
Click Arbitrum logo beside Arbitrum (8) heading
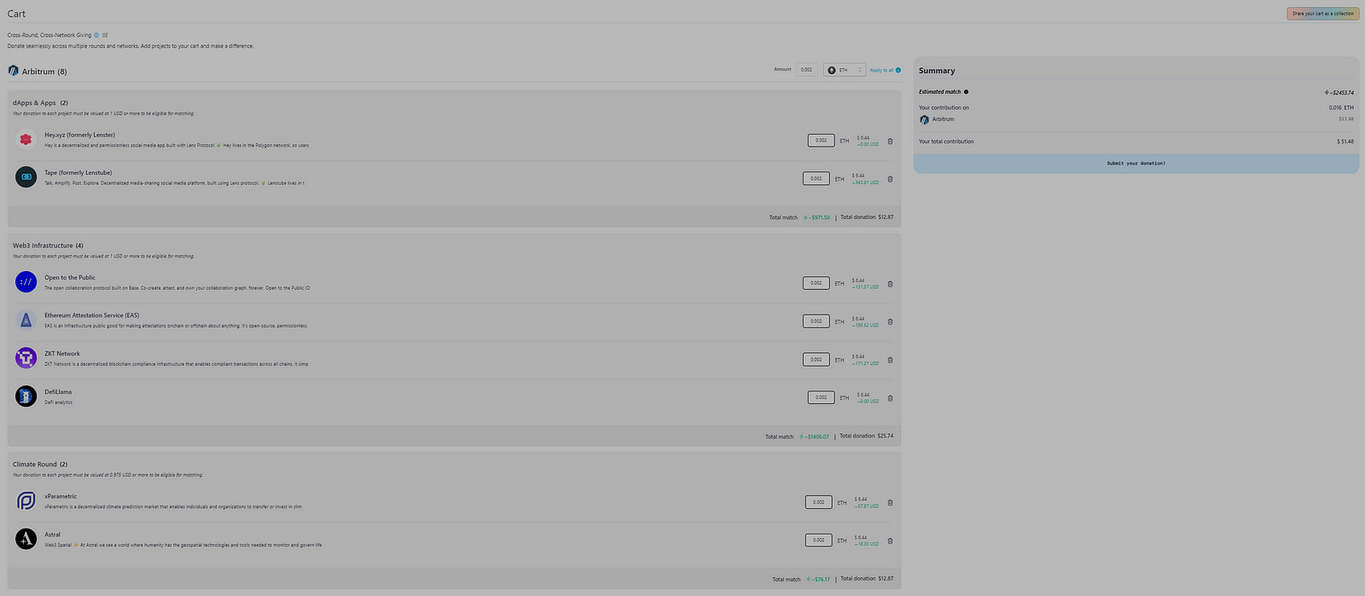13,71
